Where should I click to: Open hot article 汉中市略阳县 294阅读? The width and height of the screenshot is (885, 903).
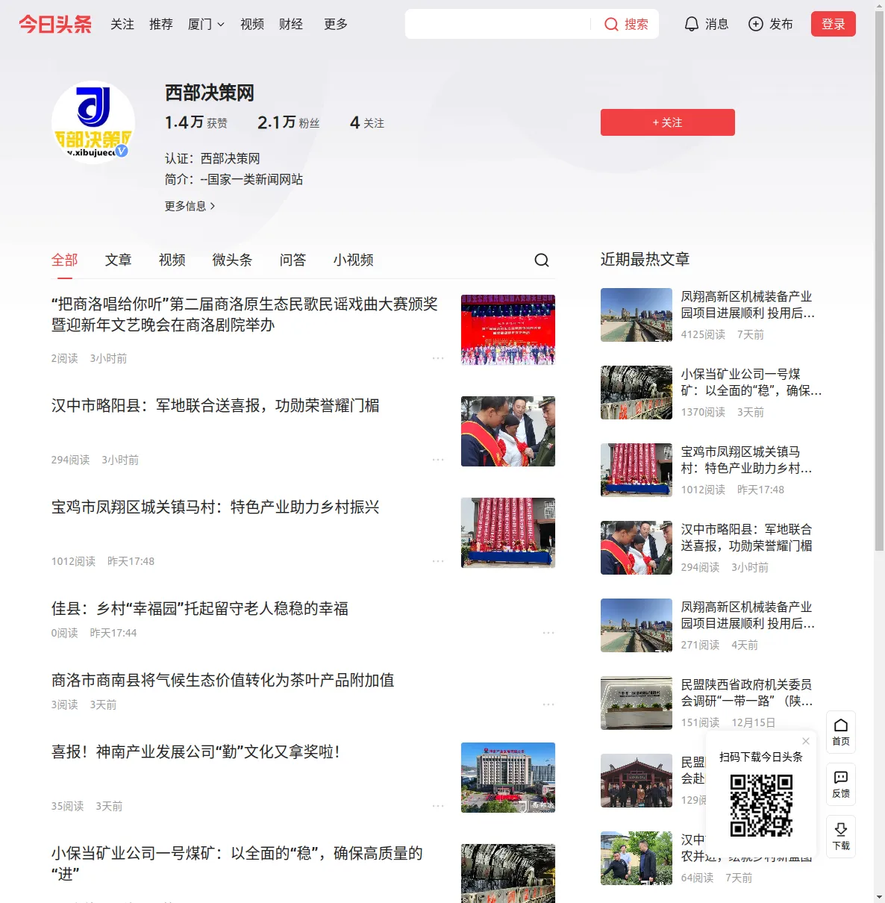click(747, 538)
